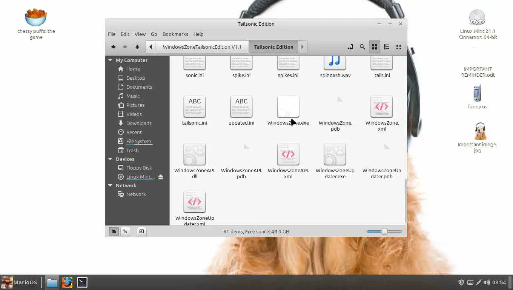Toggle location entry path button

tap(350, 47)
